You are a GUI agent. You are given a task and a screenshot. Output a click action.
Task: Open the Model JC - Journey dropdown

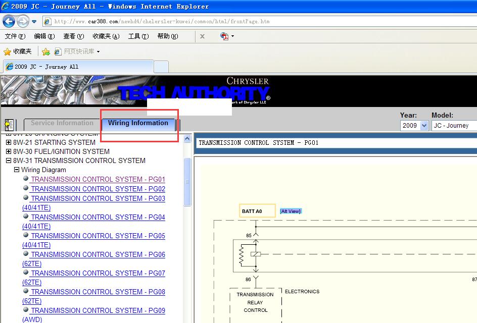coord(454,126)
